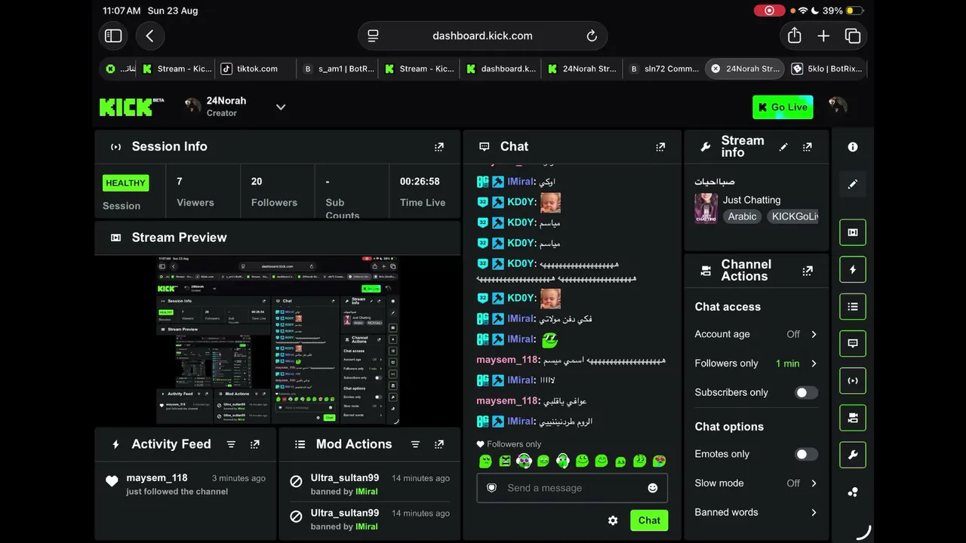
Task: Click the Kick logo
Action: (131, 107)
